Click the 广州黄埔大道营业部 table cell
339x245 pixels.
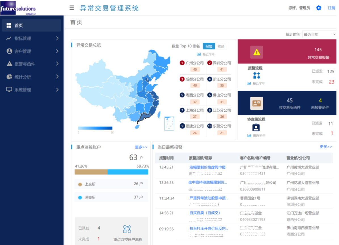tap(303, 167)
